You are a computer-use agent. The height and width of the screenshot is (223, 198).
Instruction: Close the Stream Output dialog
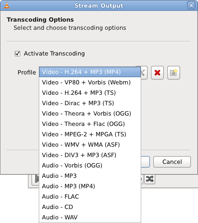tap(191, 5)
